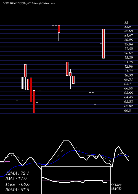Click the <<Live MACD label
The image size is (138, 194).
(x=116, y=187)
